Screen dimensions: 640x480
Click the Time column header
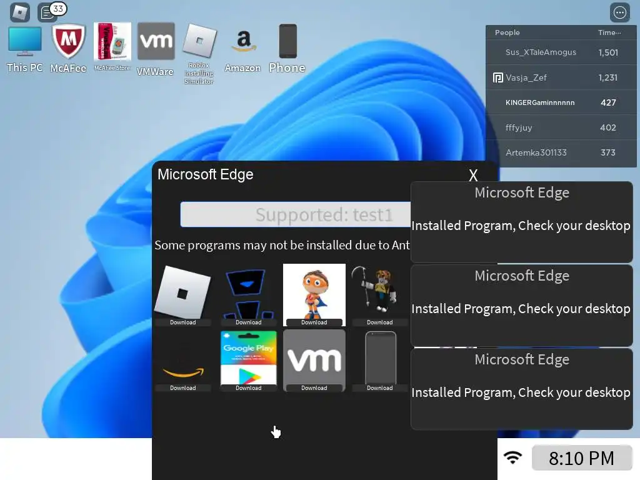[x=609, y=32]
